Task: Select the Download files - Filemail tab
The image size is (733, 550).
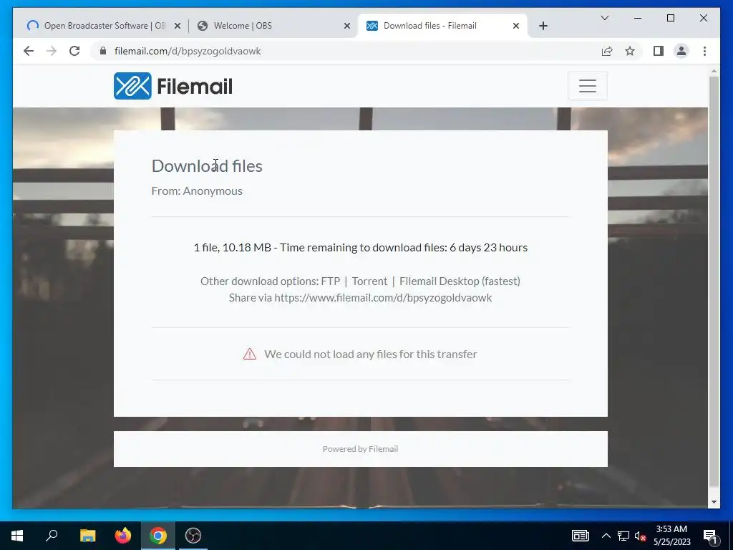Action: pos(442,26)
